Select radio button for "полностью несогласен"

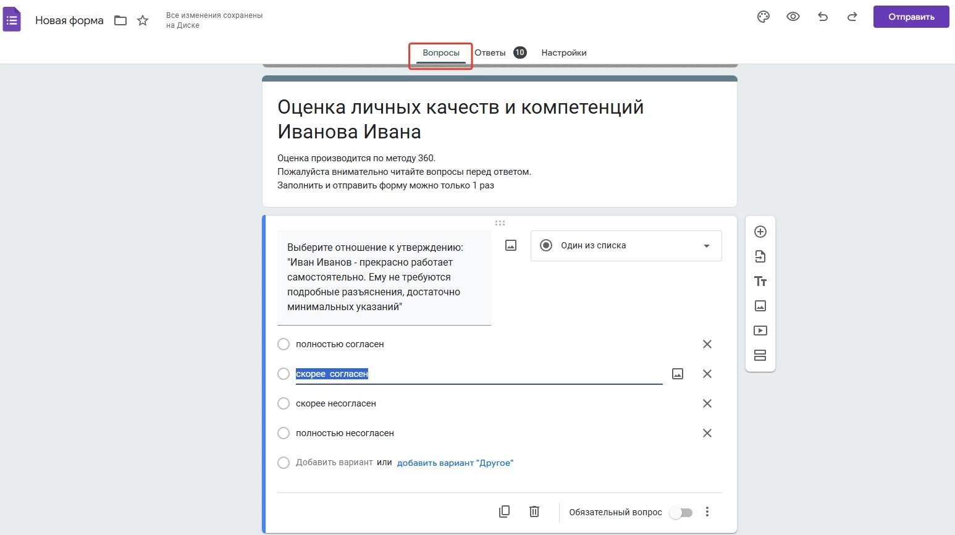pos(284,433)
